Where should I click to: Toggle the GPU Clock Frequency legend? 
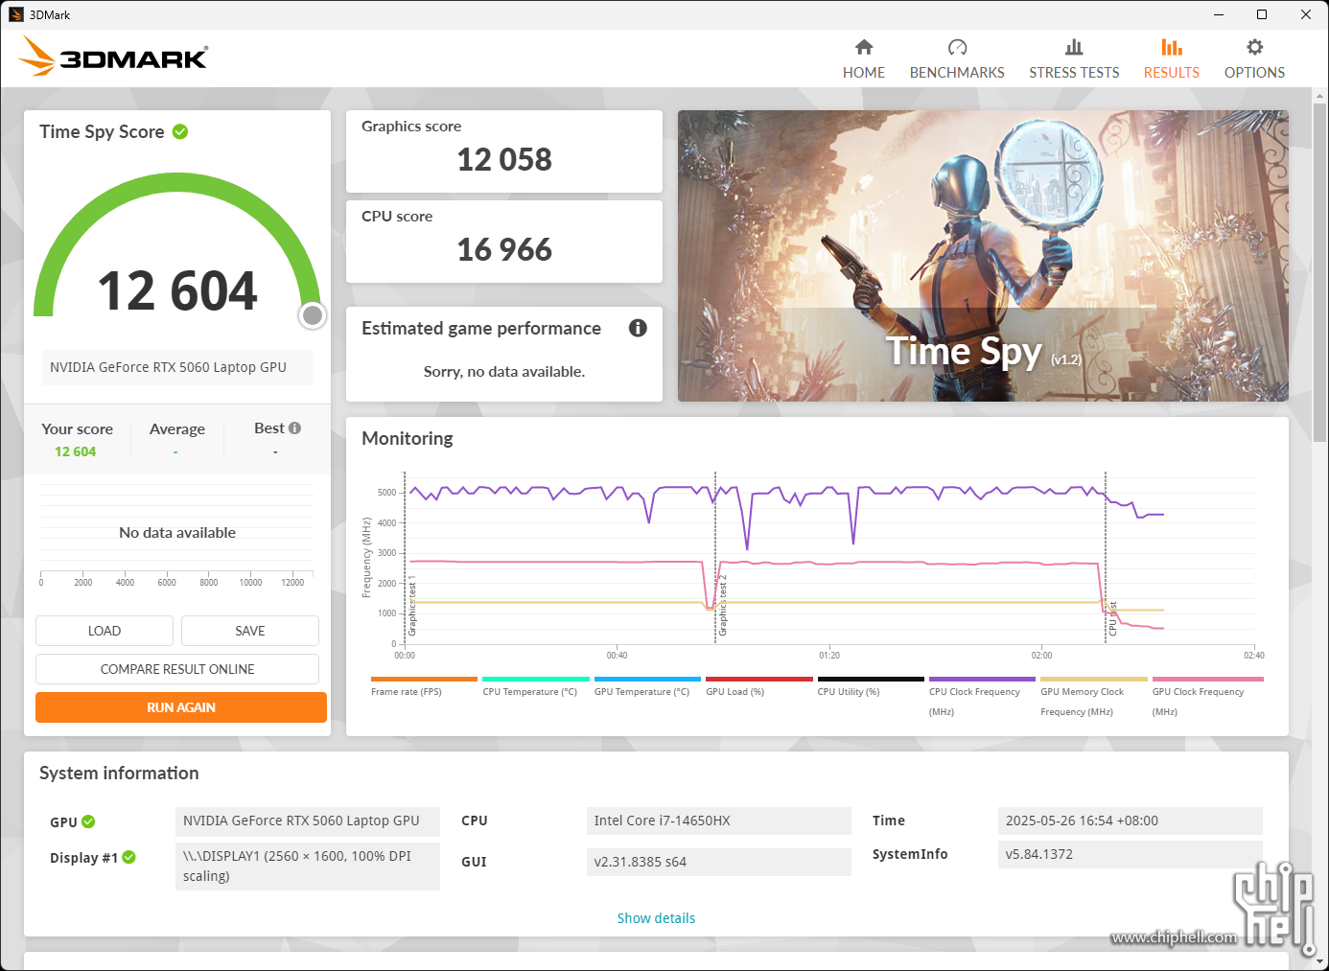[x=1207, y=700]
